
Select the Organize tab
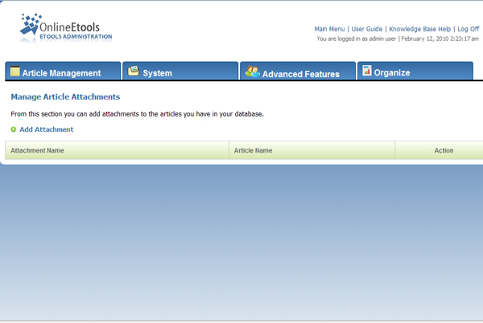pyautogui.click(x=392, y=72)
